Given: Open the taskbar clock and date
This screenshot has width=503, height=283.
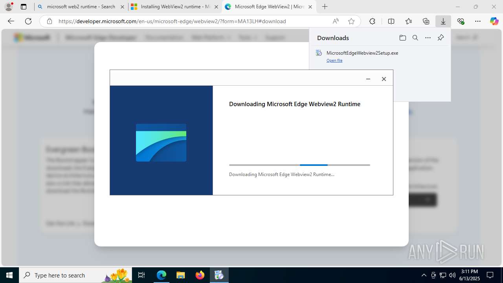Looking at the screenshot, I should (470, 275).
